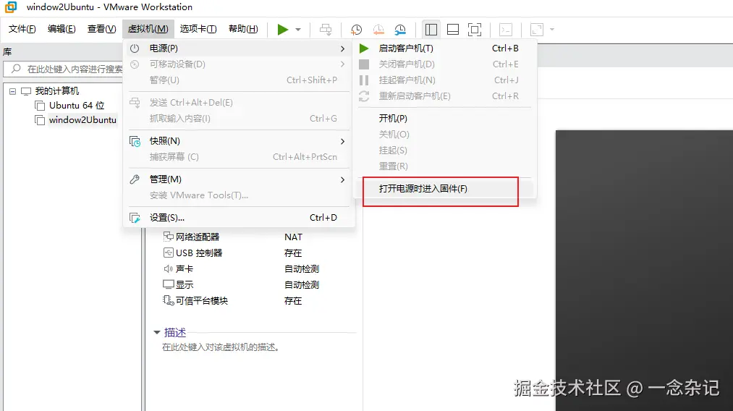Choose 开机(P) in power submenu

446,119
